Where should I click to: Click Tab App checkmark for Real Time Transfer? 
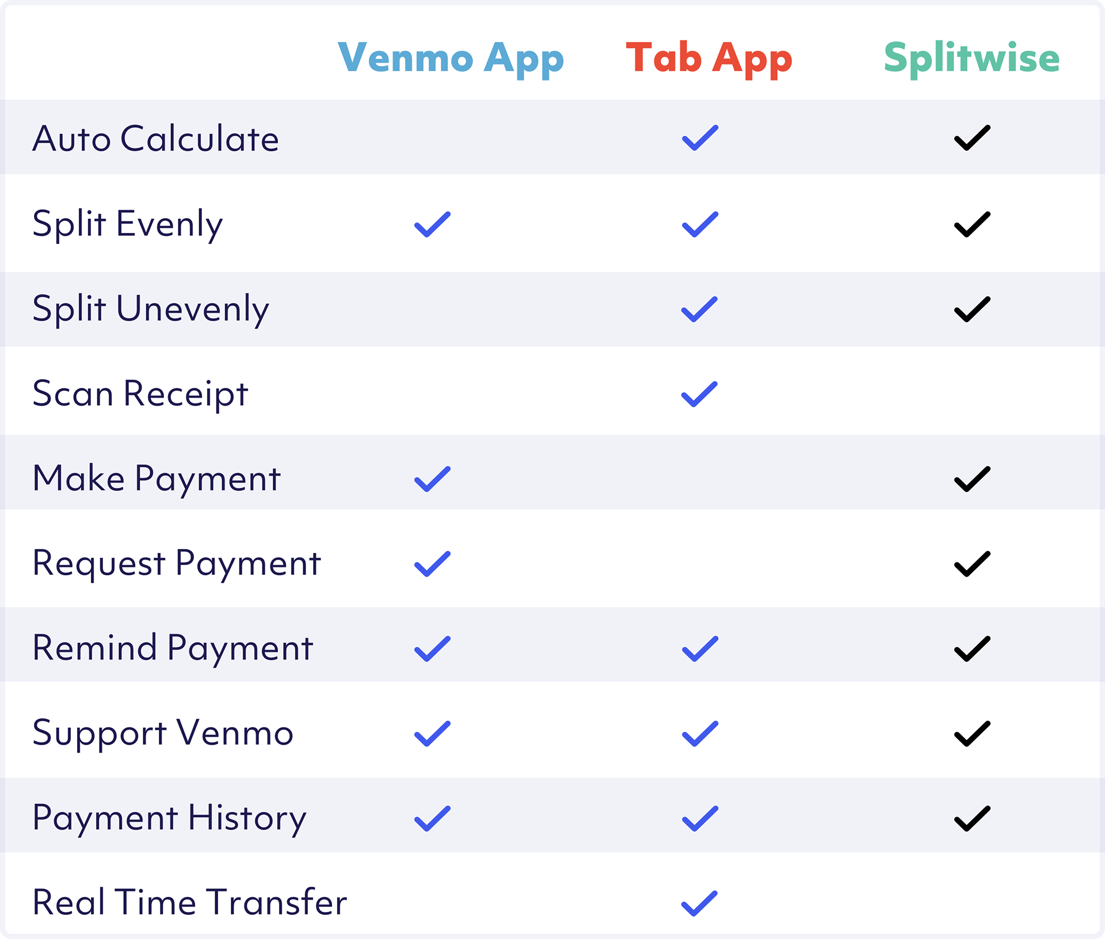click(699, 903)
